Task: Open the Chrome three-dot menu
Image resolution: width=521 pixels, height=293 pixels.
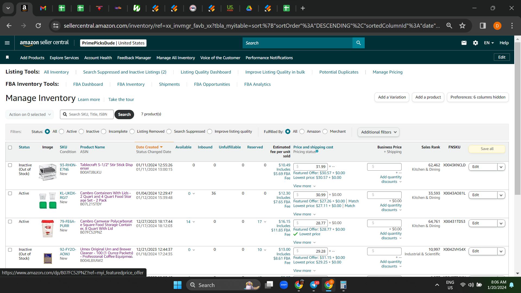Action: click(x=512, y=26)
